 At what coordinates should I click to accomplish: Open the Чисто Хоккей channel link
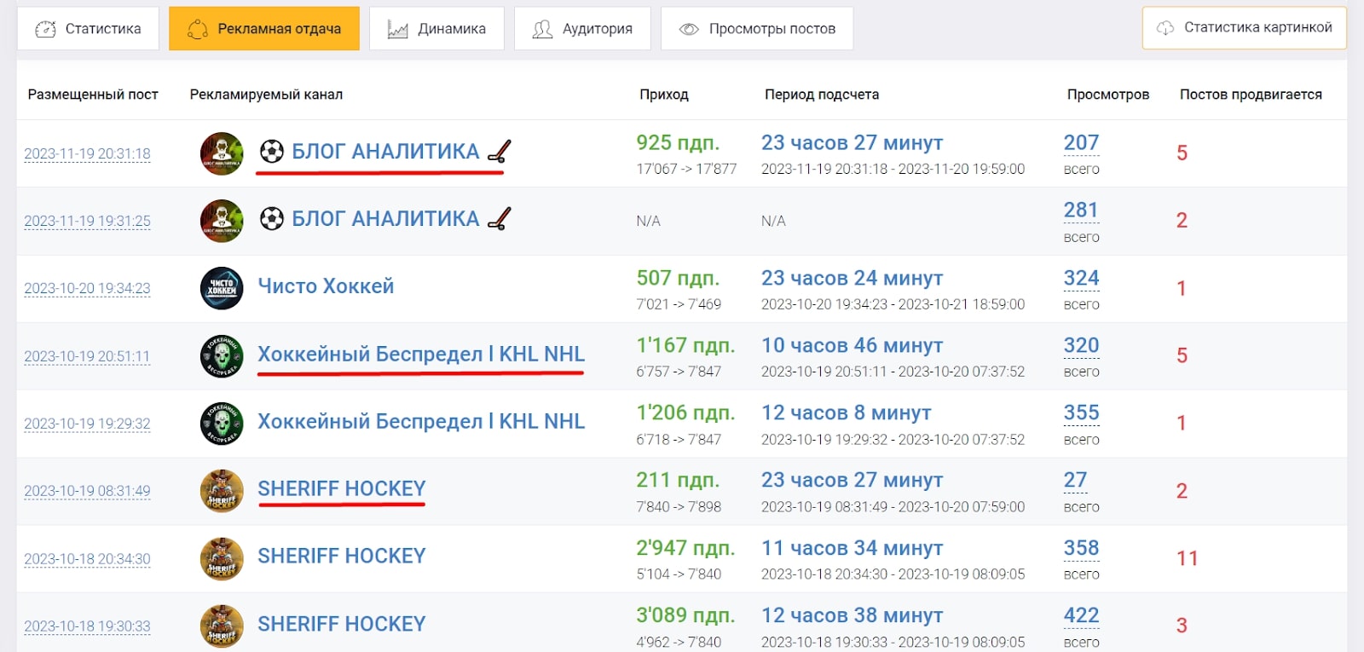(x=326, y=286)
